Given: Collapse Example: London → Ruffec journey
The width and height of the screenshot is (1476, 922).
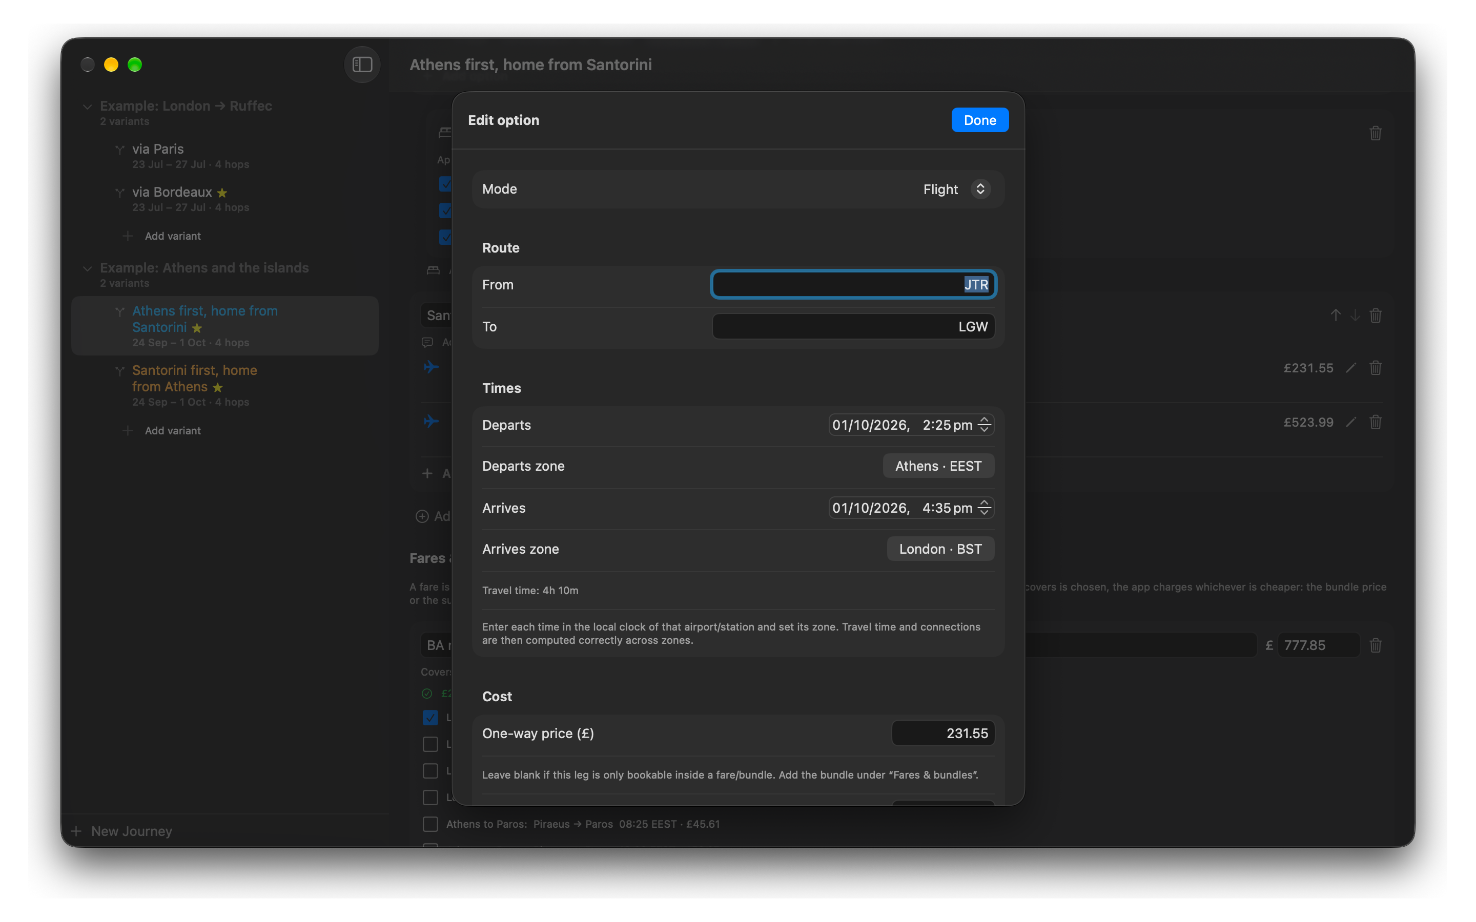Looking at the screenshot, I should (x=87, y=107).
